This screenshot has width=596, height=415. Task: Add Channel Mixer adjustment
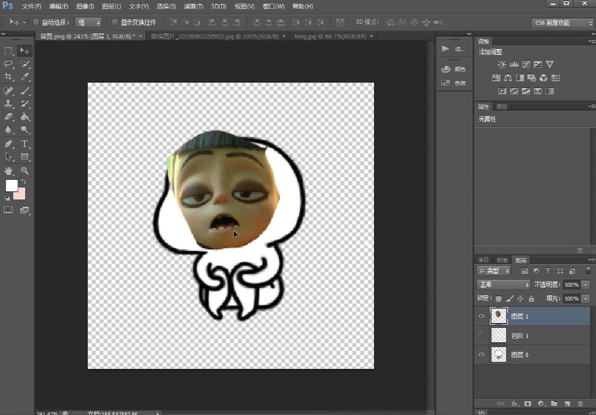(544, 78)
